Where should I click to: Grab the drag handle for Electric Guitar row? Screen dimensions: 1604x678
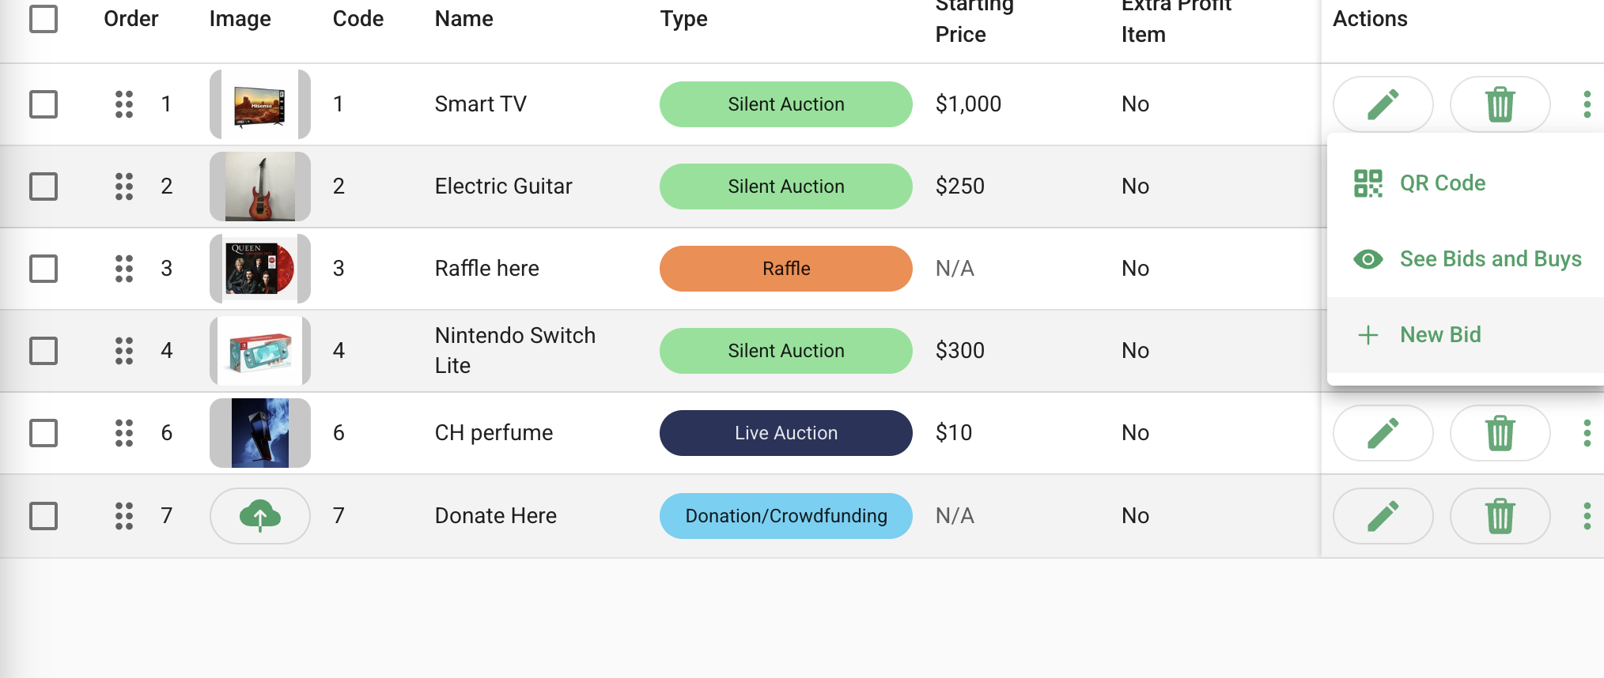[x=124, y=186]
